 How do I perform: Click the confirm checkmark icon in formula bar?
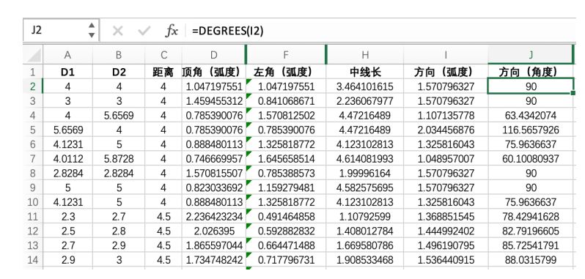click(x=144, y=31)
